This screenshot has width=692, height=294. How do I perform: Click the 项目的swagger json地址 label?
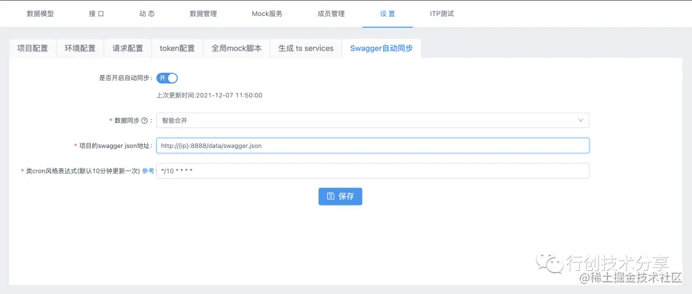tap(115, 145)
